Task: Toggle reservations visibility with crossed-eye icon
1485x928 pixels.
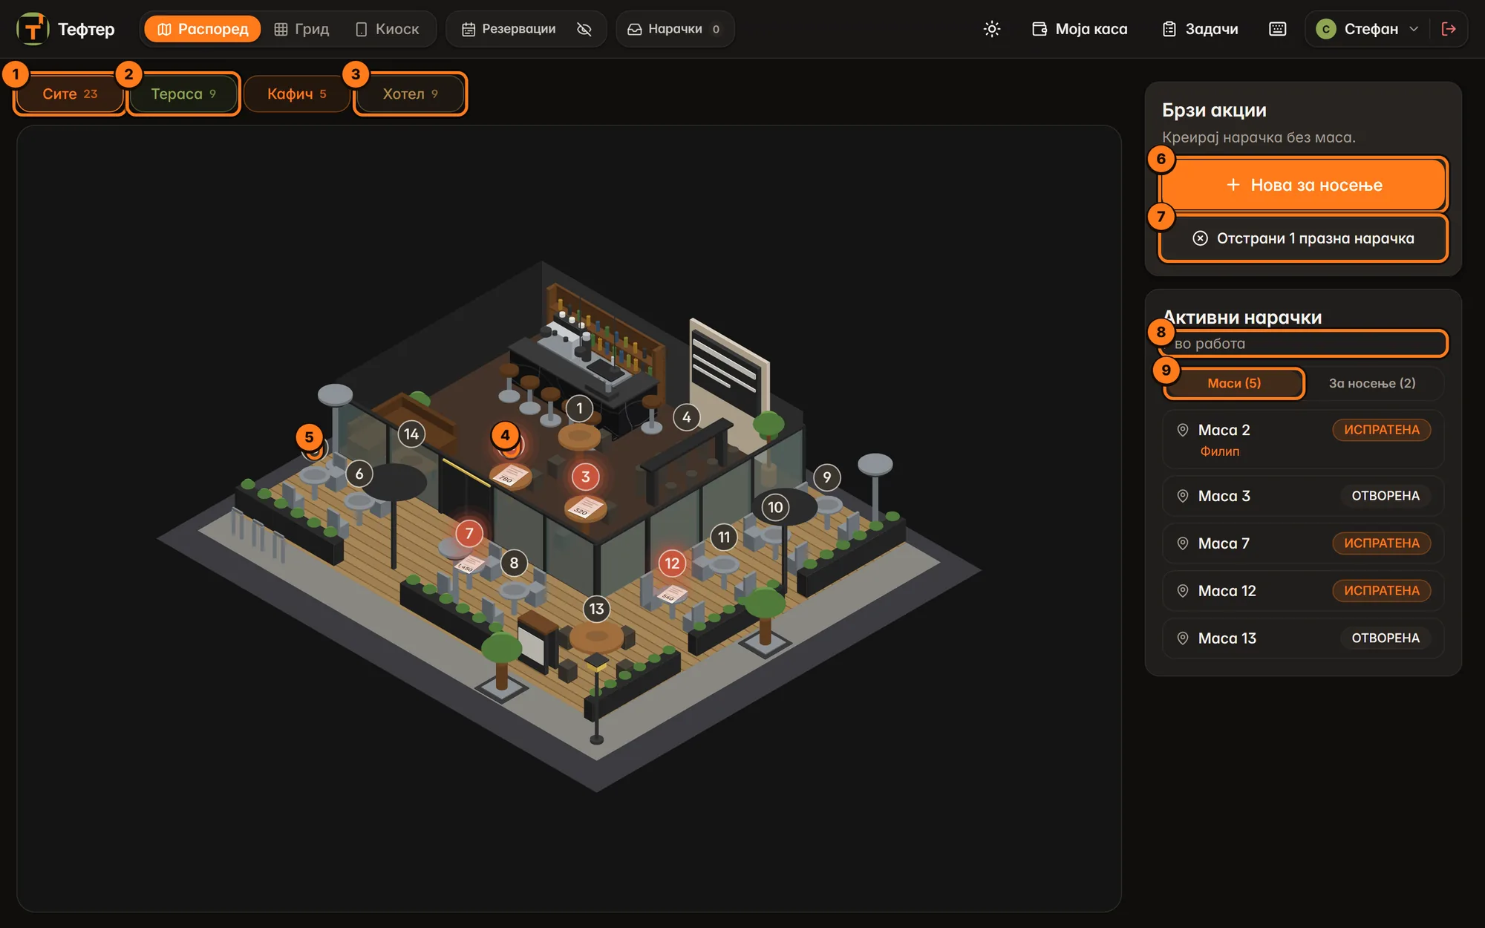Action: pos(584,29)
